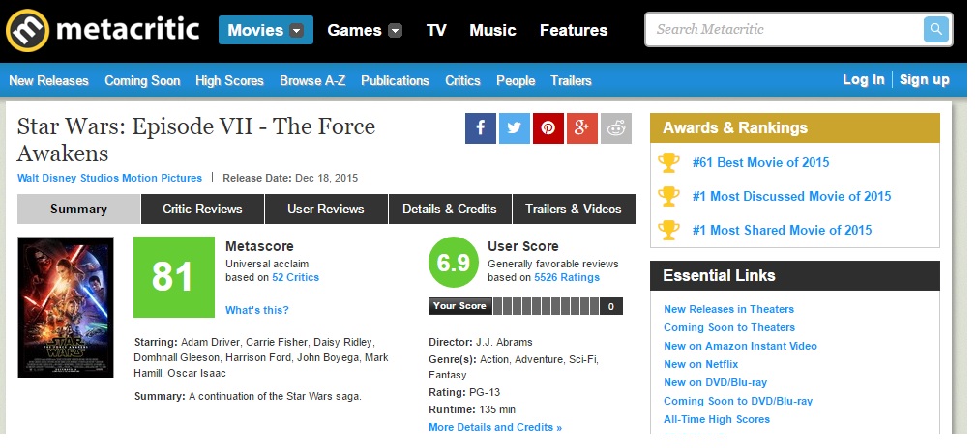Open Coming Soon to Theaters link

point(729,327)
